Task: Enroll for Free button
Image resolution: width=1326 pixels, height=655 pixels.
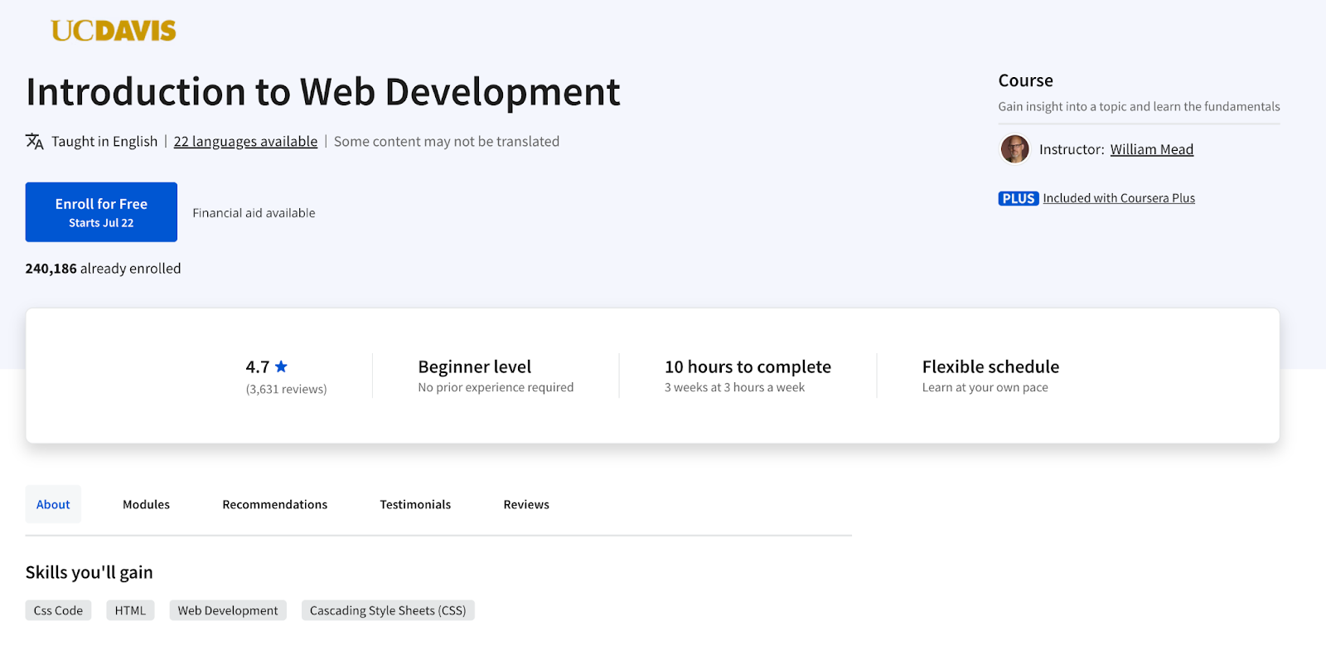Action: 101,212
